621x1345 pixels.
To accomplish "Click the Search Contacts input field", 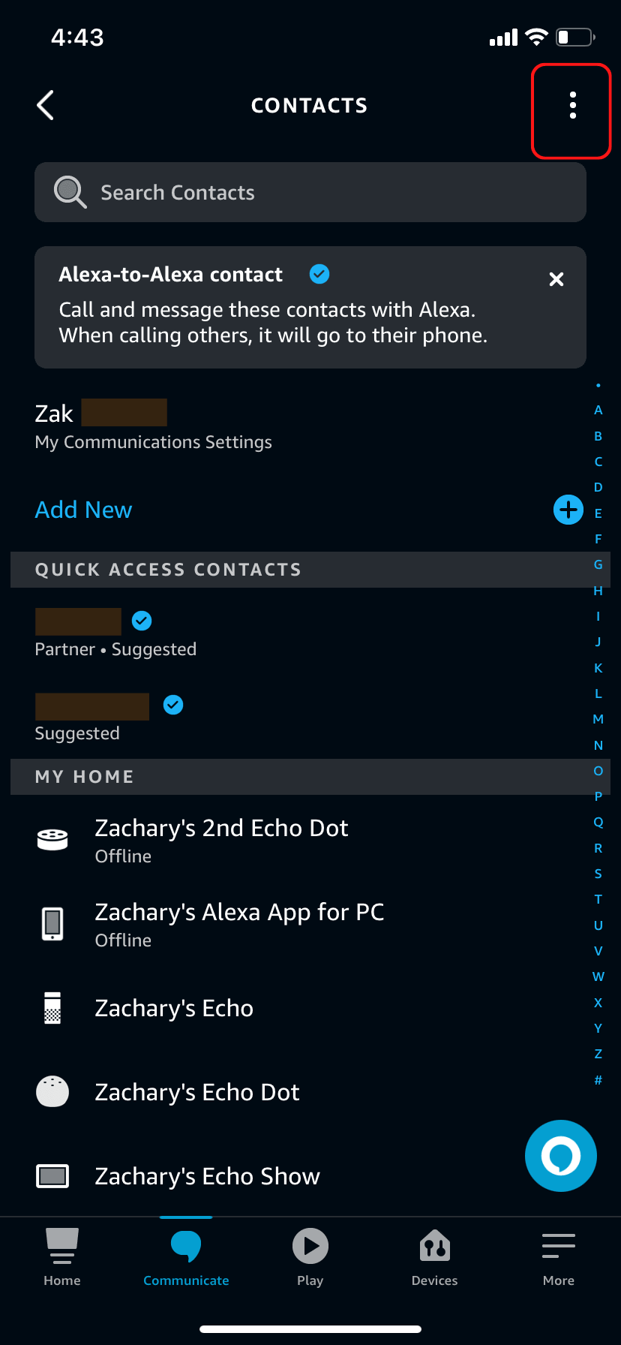I will point(310,192).
